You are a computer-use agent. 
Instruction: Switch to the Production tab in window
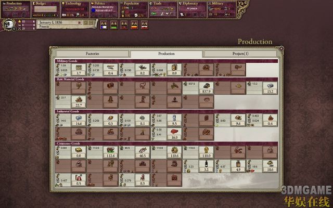tap(166, 54)
